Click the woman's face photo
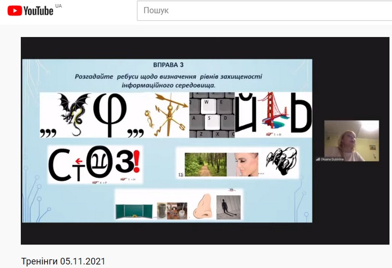The image size is (392, 268). pyautogui.click(x=243, y=165)
